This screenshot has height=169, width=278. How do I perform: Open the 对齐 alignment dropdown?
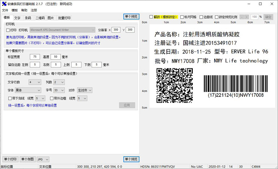point(85,90)
